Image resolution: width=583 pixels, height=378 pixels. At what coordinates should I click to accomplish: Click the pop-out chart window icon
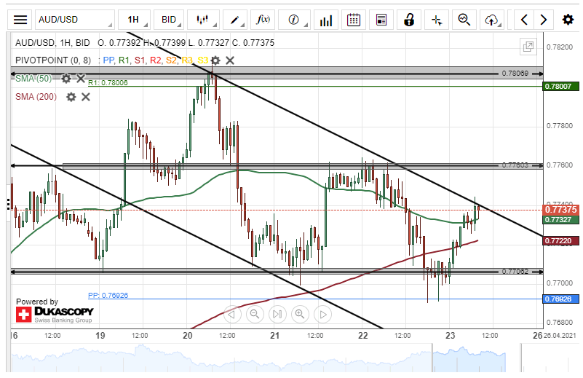click(528, 47)
